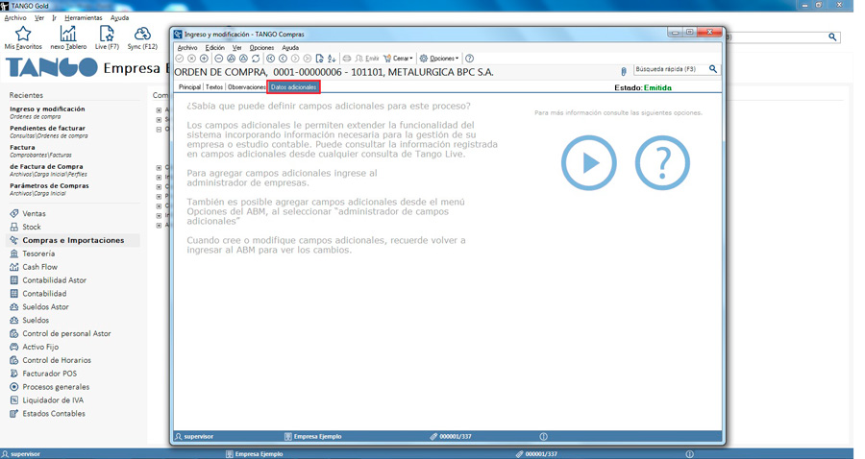The height and width of the screenshot is (459, 865).
Task: Click the paperclip attachment icon
Action: click(x=624, y=71)
